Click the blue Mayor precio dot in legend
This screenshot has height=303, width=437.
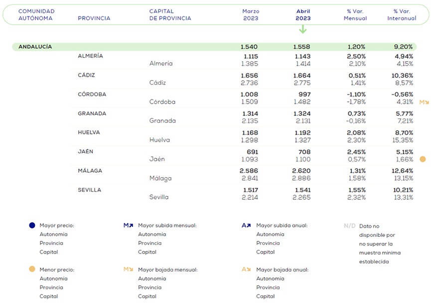[32, 225]
